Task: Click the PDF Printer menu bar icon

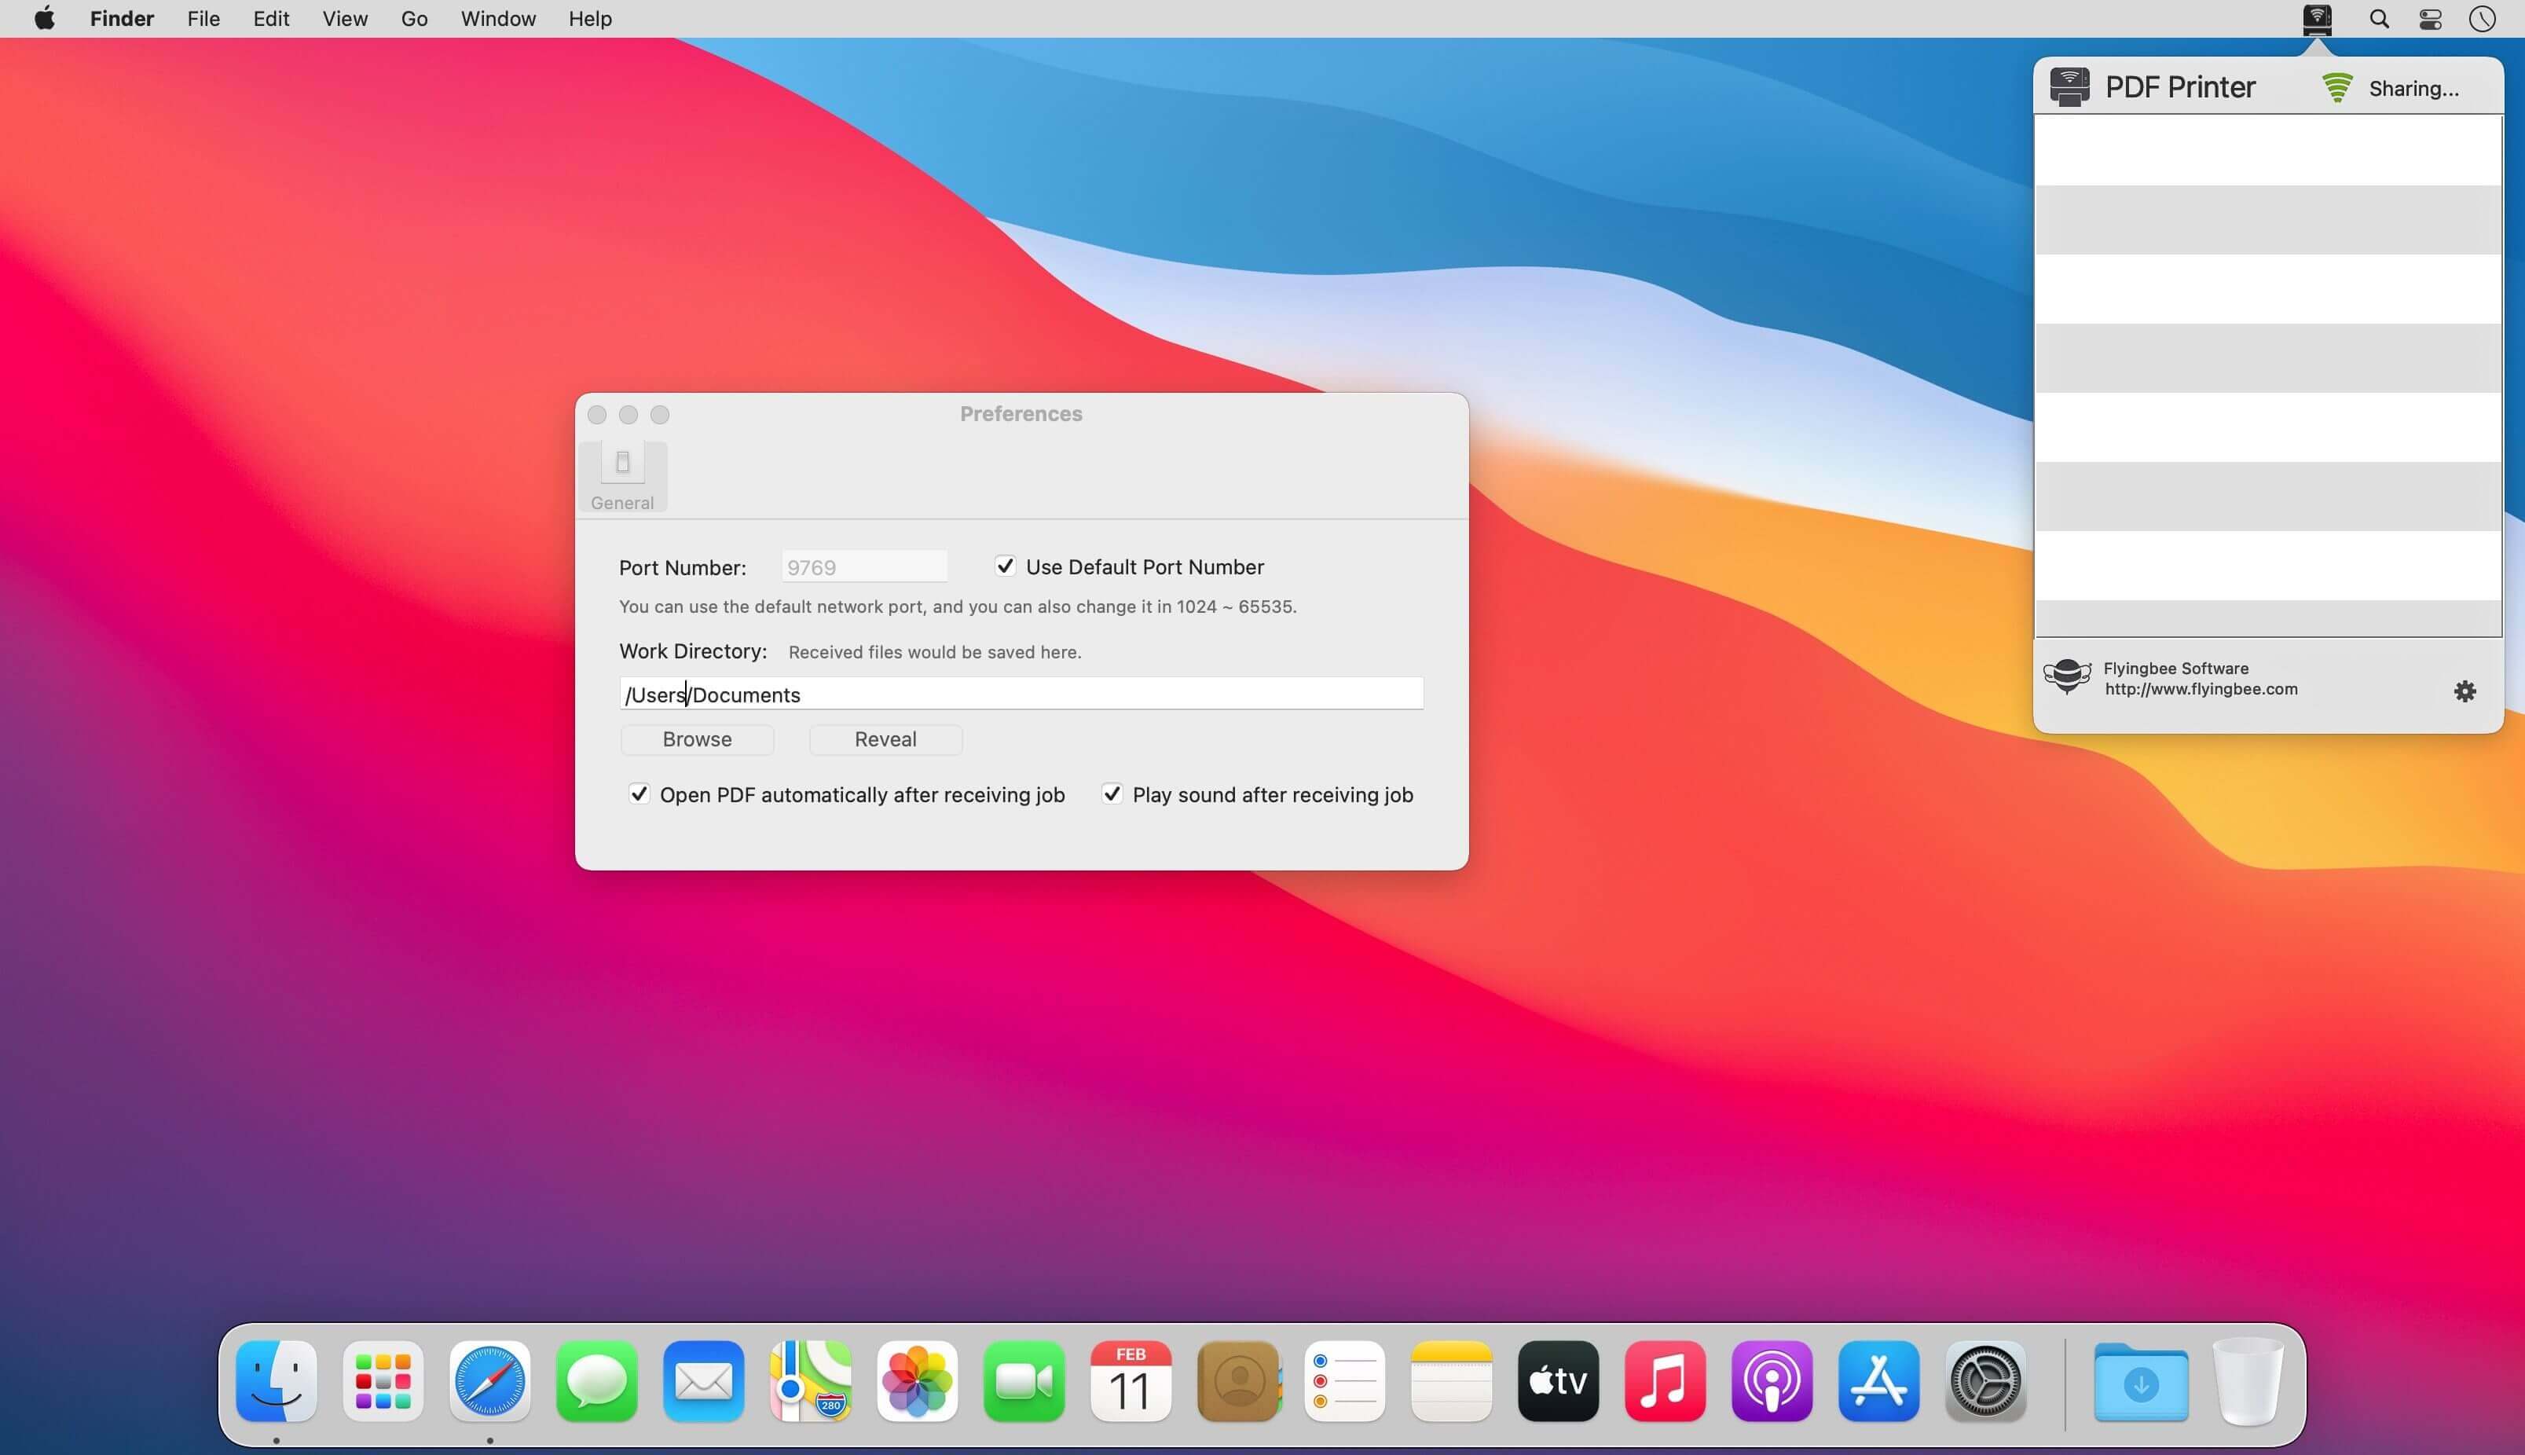Action: 2316,19
